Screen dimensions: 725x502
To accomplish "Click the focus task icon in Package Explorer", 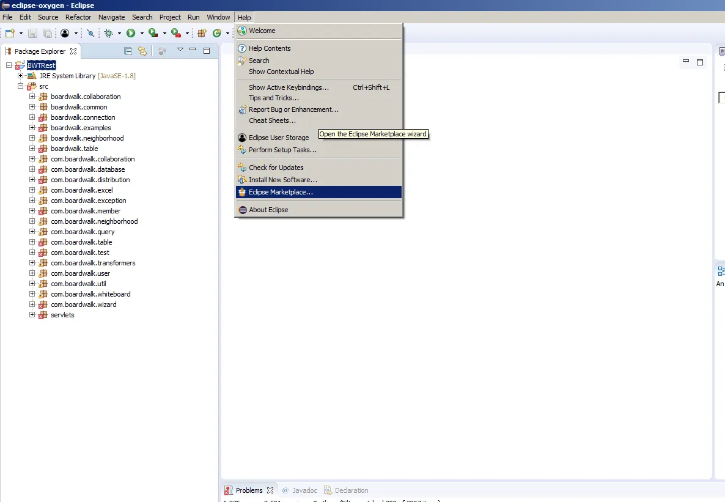I will [162, 51].
